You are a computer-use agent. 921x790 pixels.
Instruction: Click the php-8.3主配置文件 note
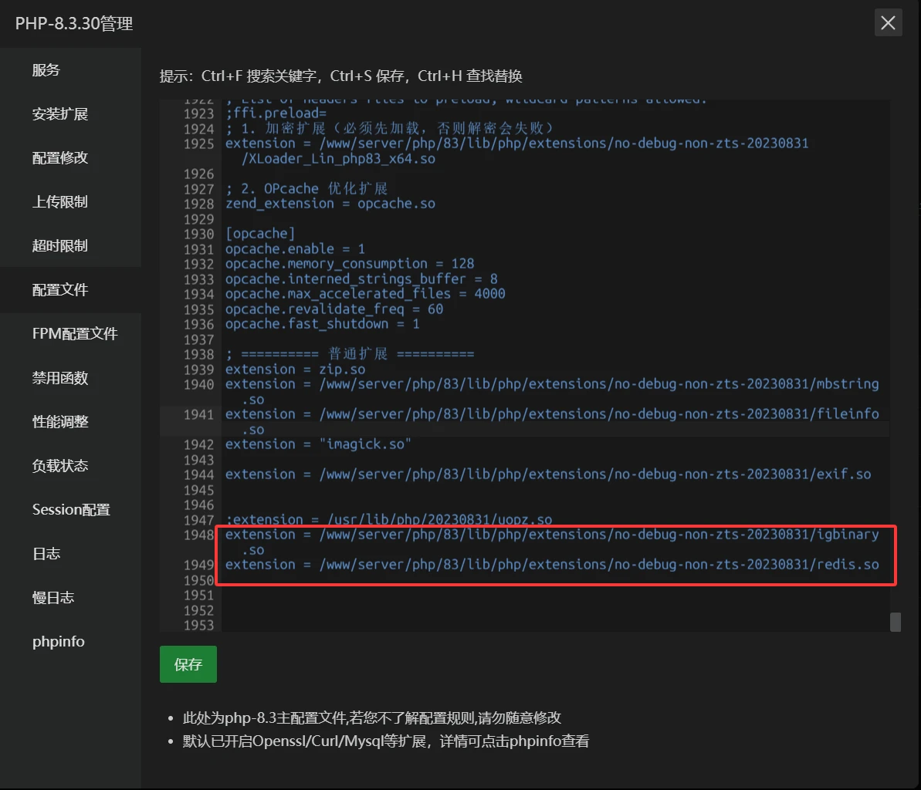[x=372, y=717]
